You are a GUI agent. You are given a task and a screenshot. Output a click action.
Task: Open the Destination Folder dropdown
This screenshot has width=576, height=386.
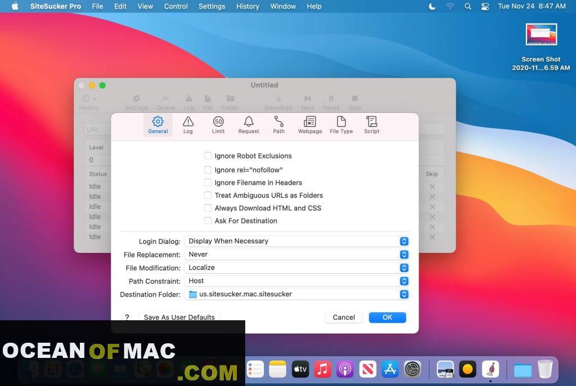click(x=297, y=294)
